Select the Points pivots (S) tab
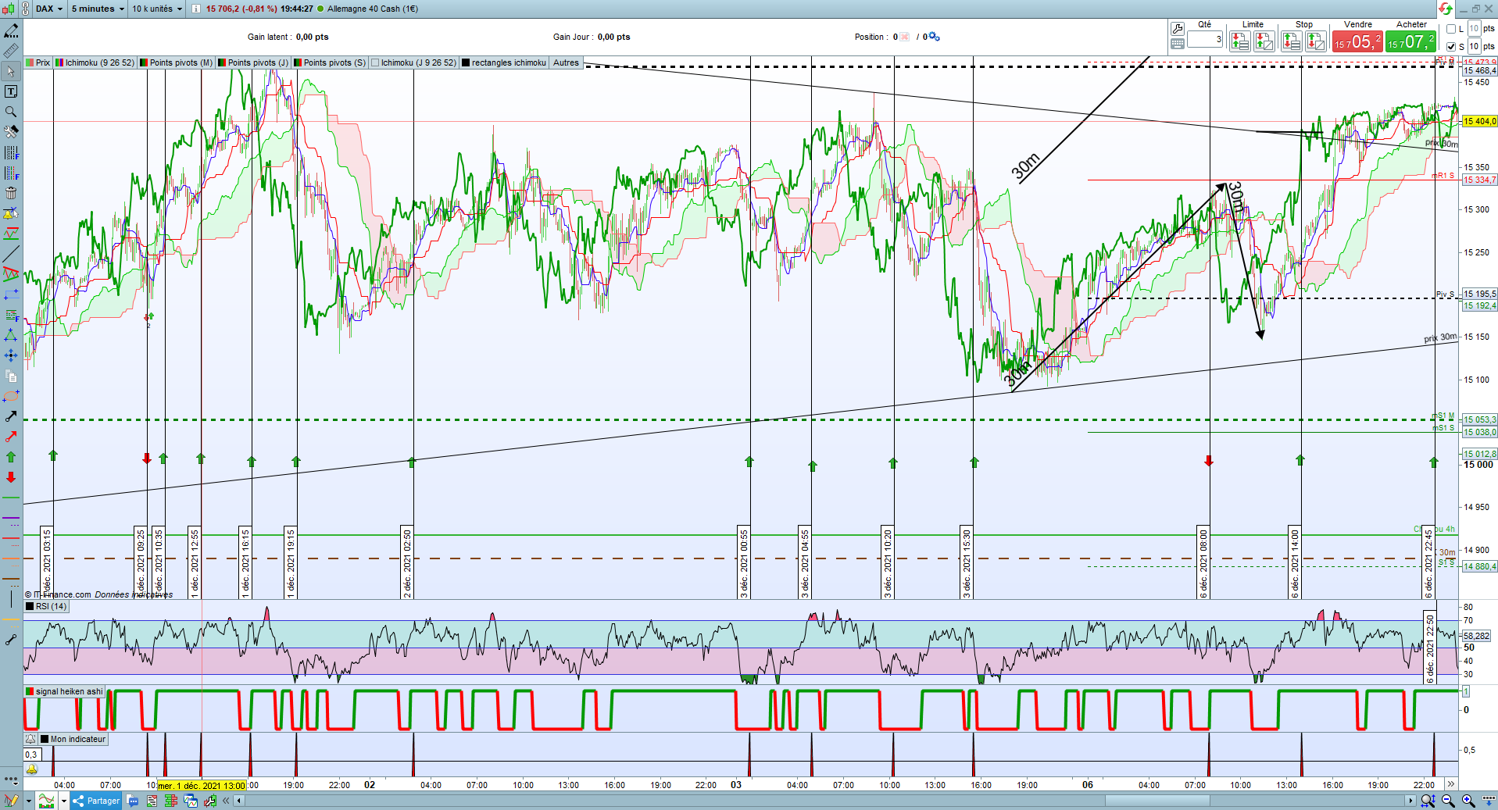 point(330,62)
